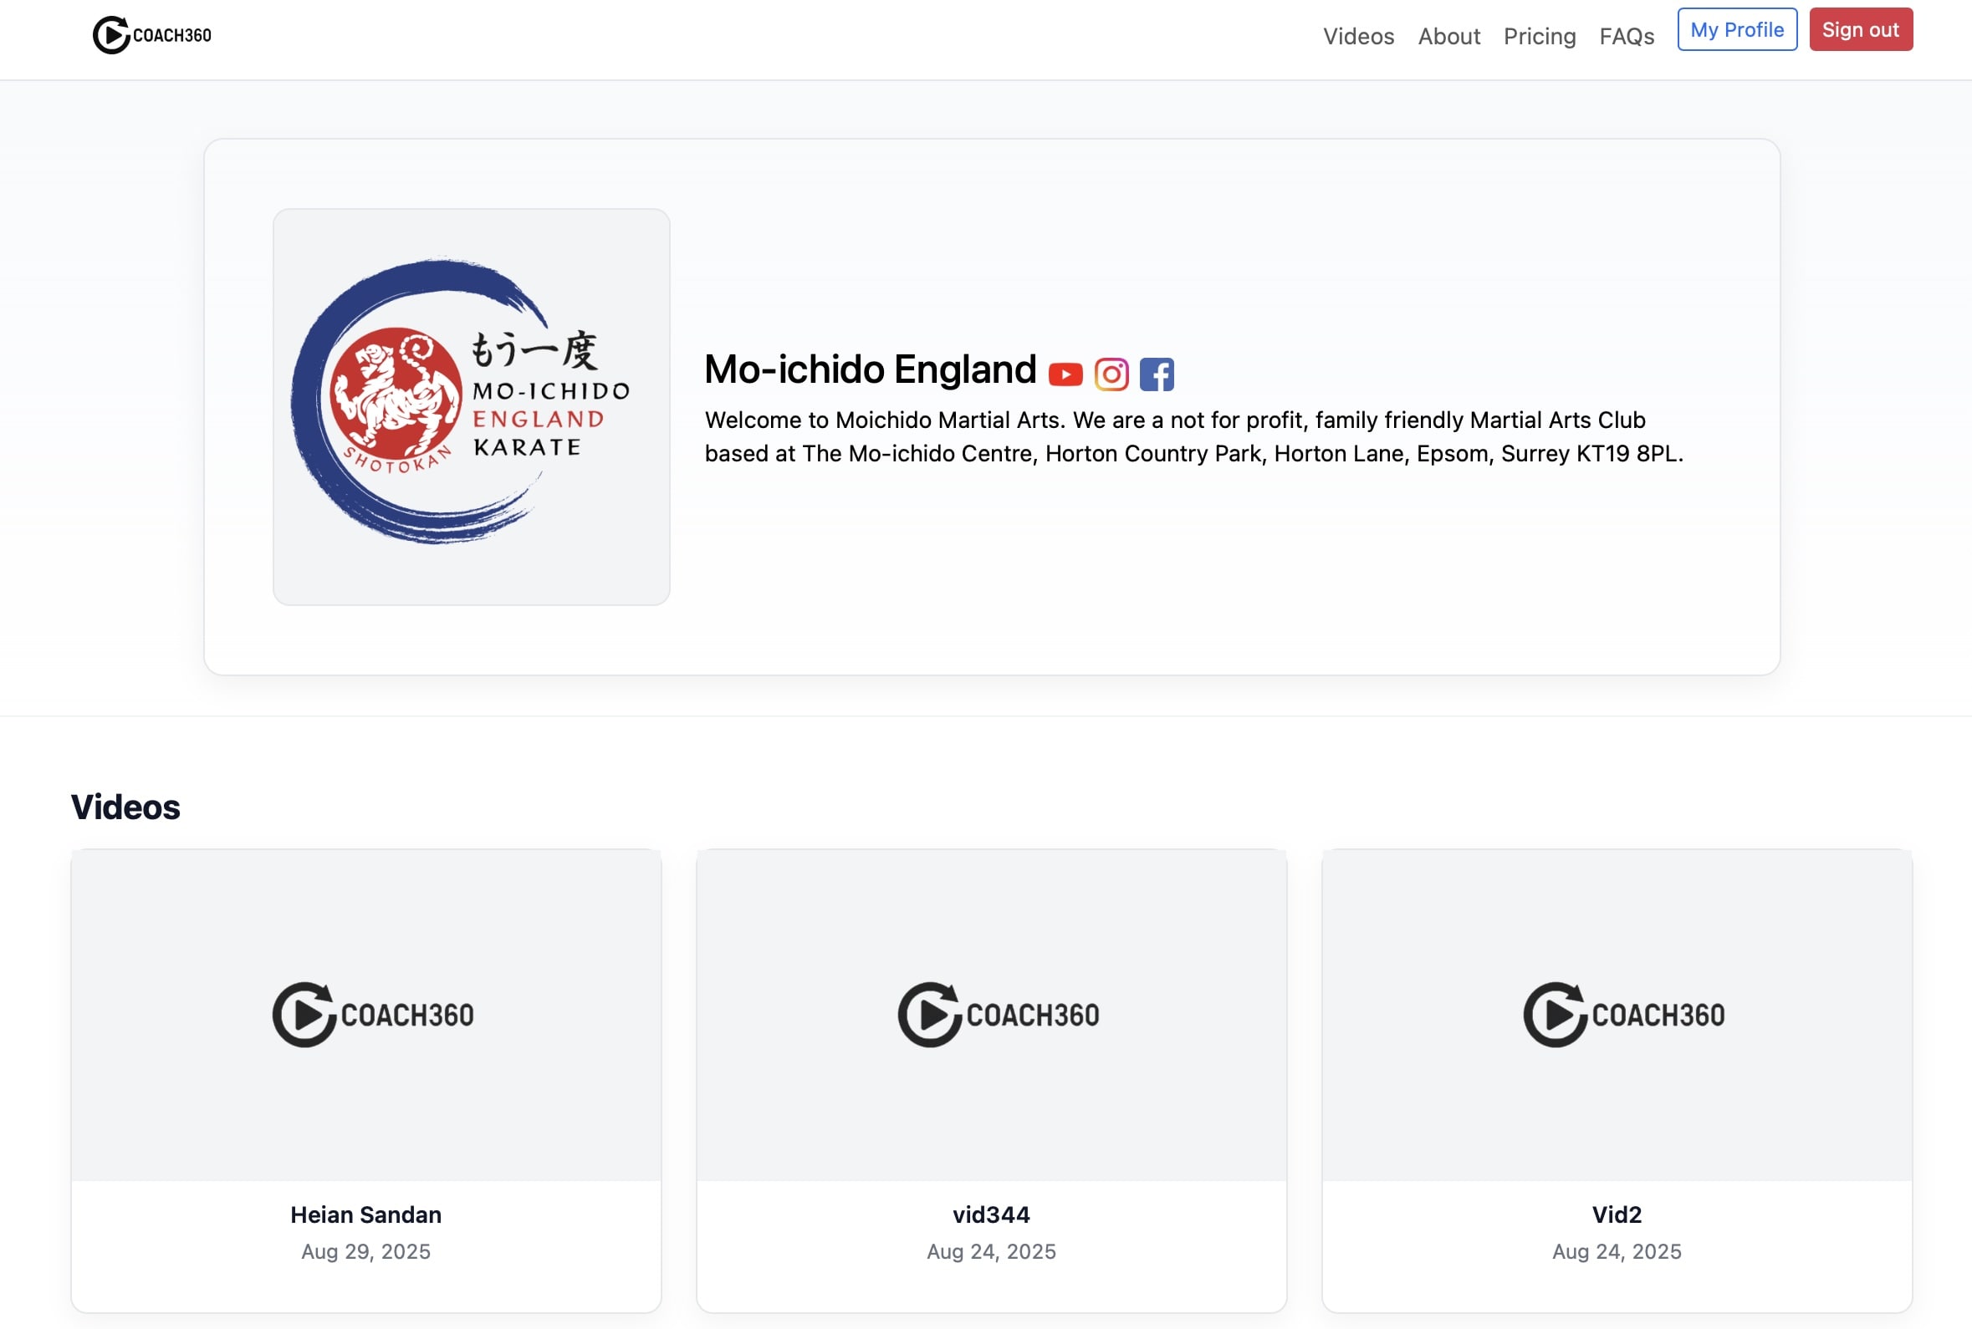Open the club's Facebook icon

click(x=1157, y=374)
